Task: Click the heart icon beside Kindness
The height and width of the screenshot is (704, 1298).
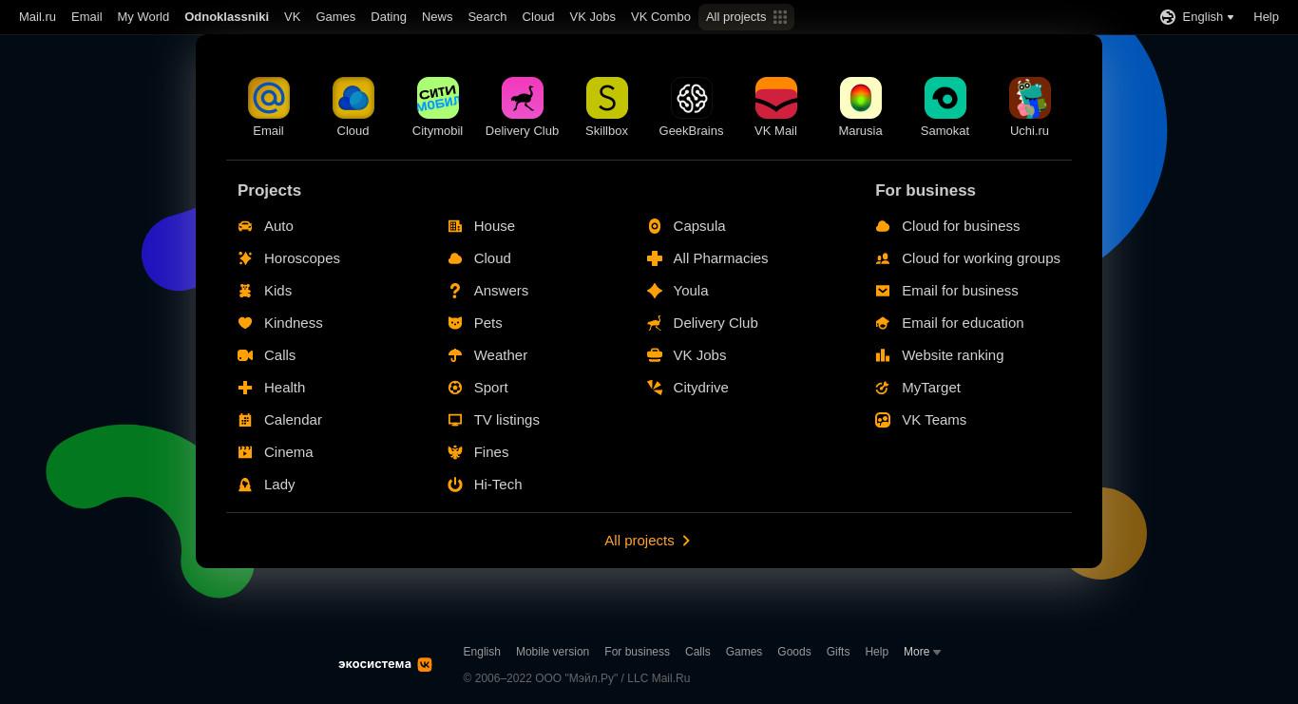Action: [x=245, y=323]
